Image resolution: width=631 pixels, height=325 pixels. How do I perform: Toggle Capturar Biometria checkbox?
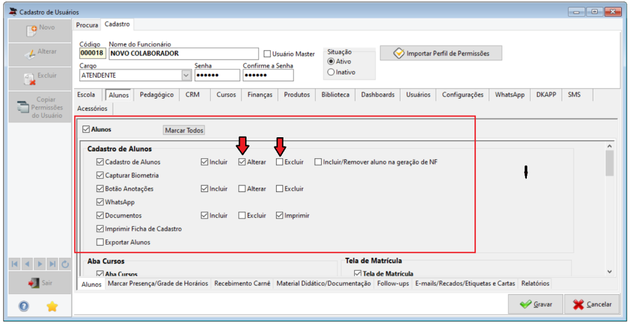click(x=100, y=175)
